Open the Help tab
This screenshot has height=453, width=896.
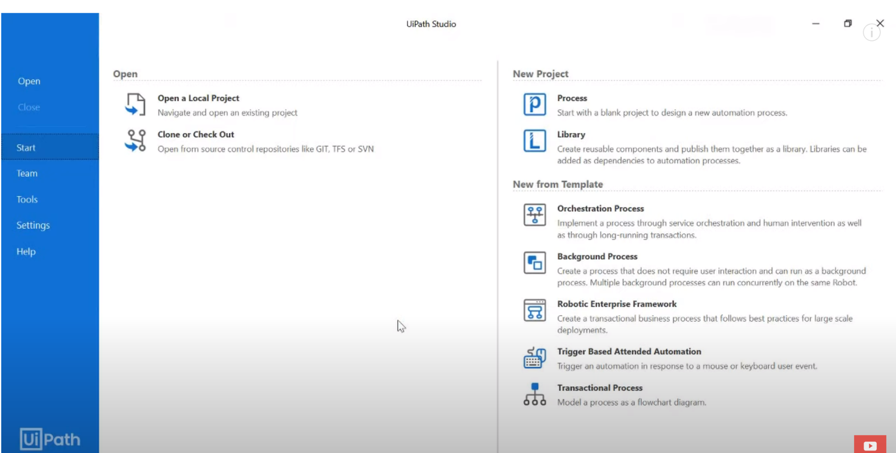coord(26,251)
